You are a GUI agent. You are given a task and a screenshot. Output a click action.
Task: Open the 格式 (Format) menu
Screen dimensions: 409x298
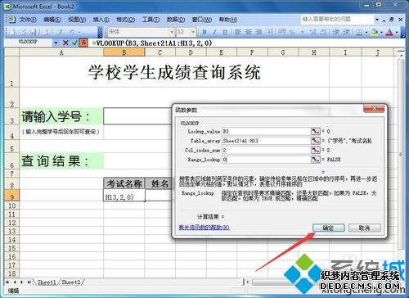(x=125, y=20)
